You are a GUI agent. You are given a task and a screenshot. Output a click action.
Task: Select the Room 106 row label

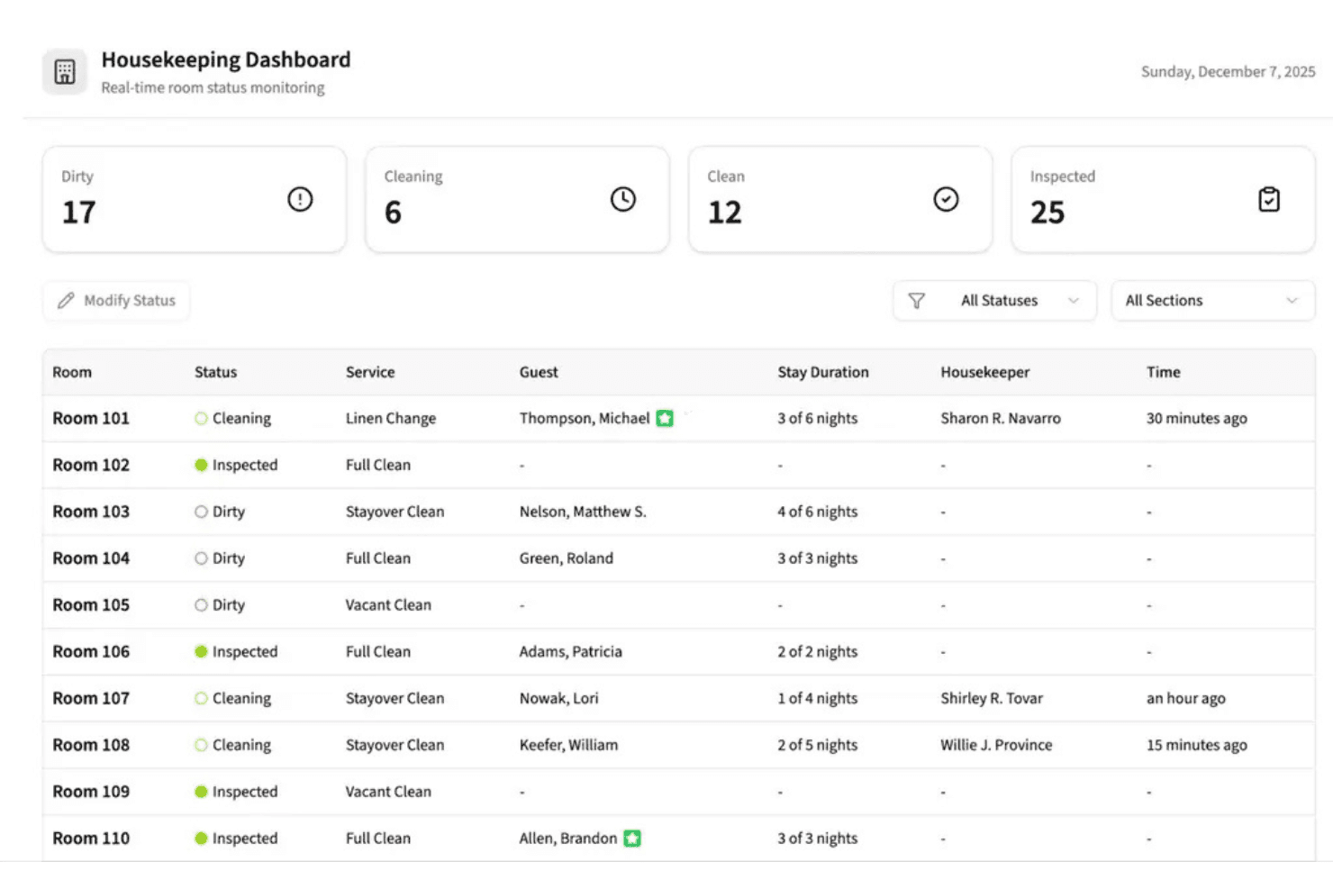coord(91,651)
